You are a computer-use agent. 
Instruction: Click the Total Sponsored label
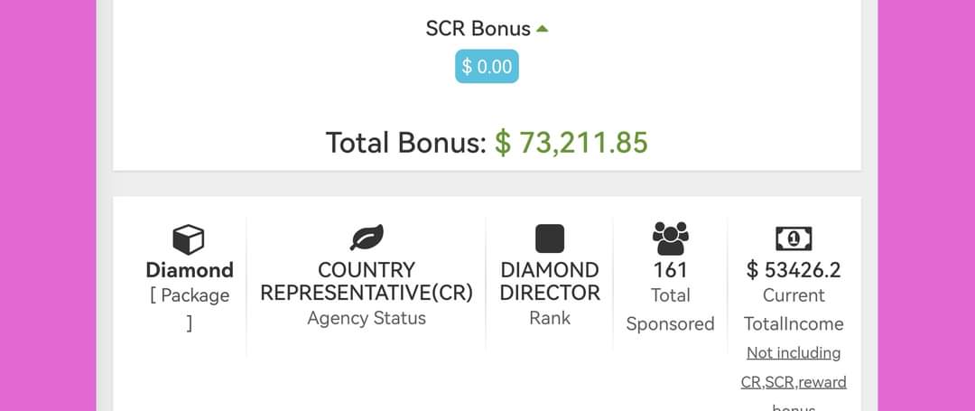(x=670, y=309)
